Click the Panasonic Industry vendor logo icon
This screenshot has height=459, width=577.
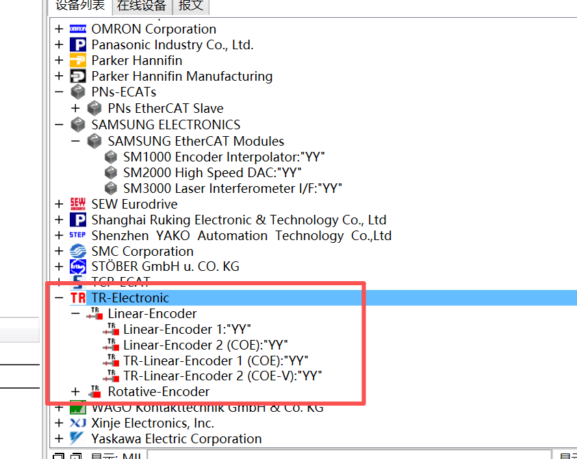point(78,44)
